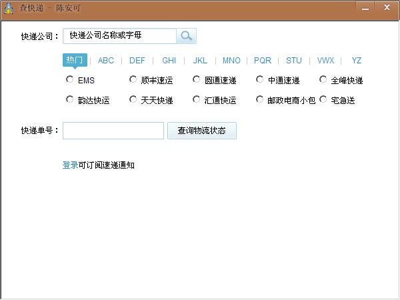Screen dimensions: 400x300
Task: Focus the 快递单号 tracking number field
Action: pos(113,131)
